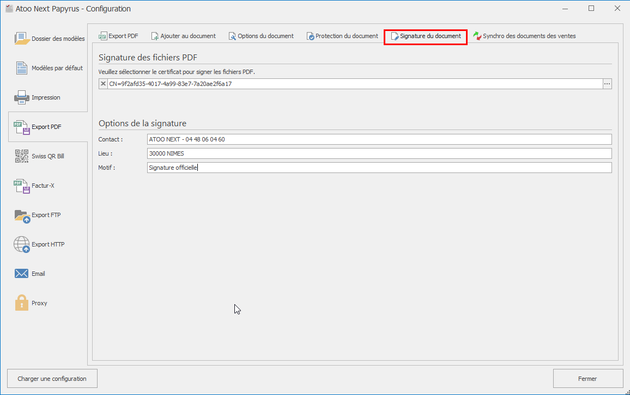Screen dimensions: 630x395
Task: Open the Protection du document tab
Action: pos(342,36)
